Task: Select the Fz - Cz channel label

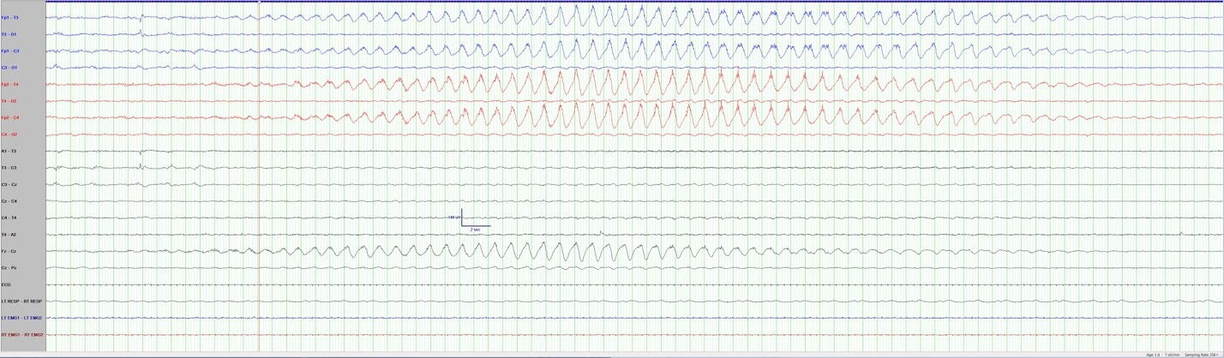Action: (9, 251)
